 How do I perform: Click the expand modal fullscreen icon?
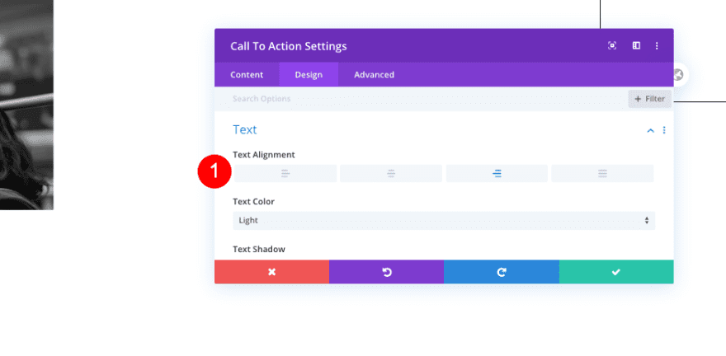612,46
